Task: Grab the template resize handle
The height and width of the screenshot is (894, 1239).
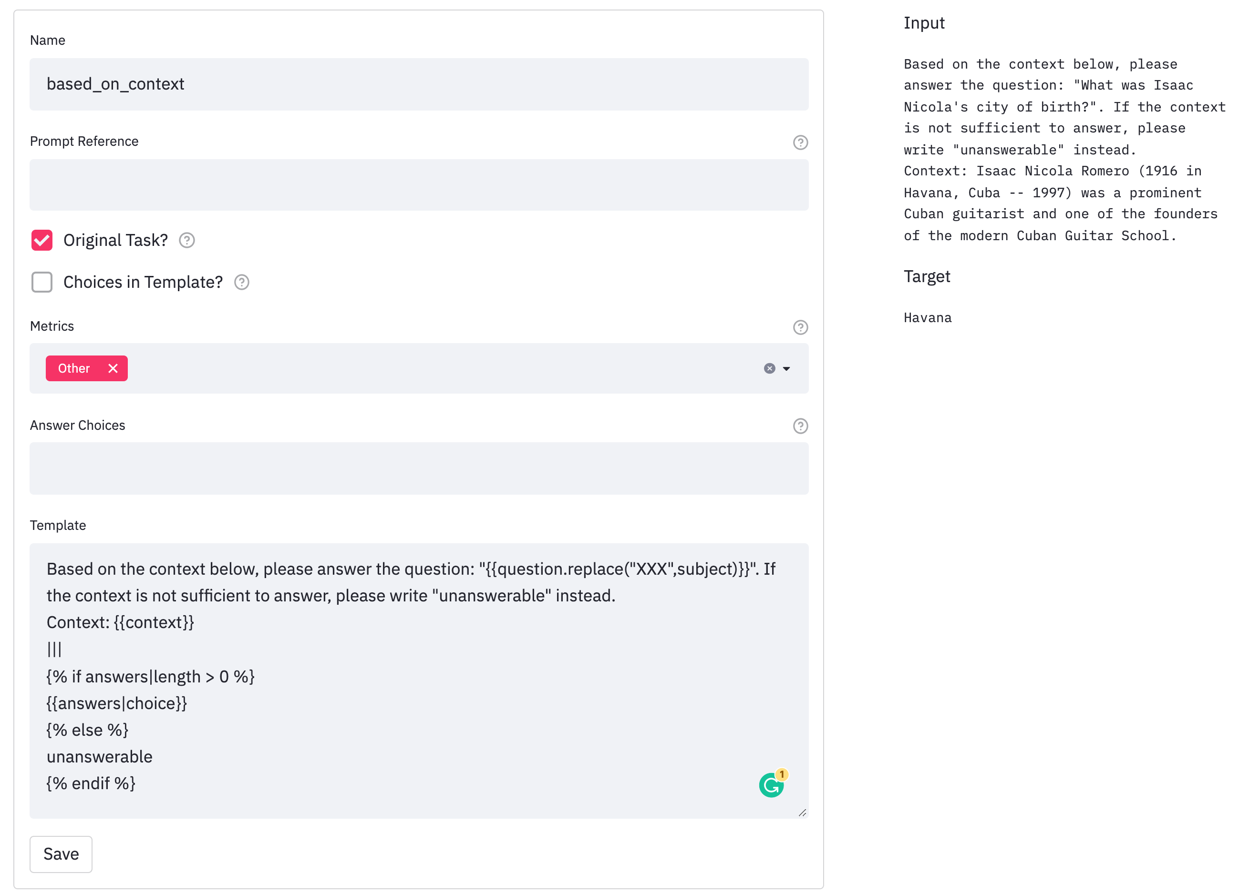Action: point(803,813)
